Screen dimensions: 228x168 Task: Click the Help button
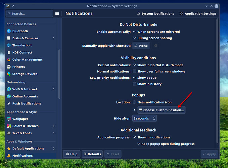pos(72,154)
